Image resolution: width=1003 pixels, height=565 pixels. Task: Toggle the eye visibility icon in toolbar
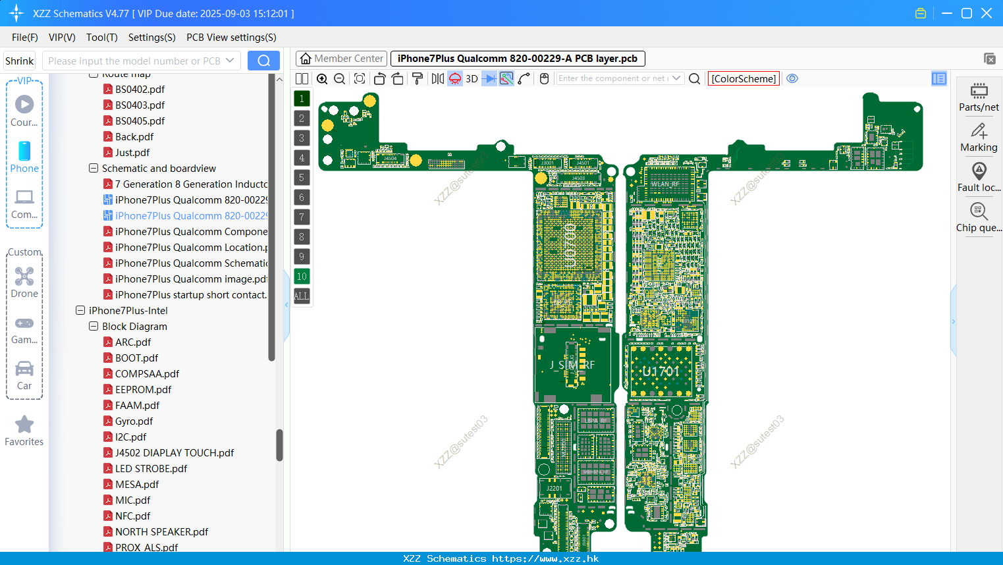tap(792, 78)
